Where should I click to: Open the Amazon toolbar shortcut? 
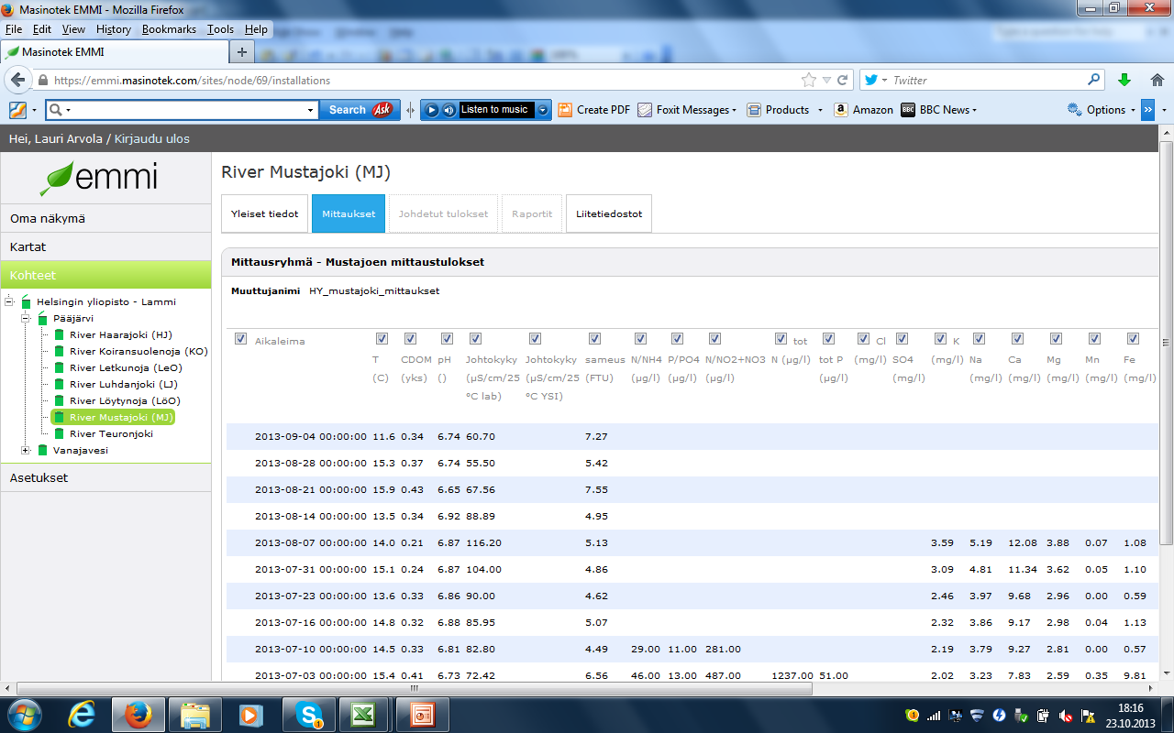click(863, 110)
